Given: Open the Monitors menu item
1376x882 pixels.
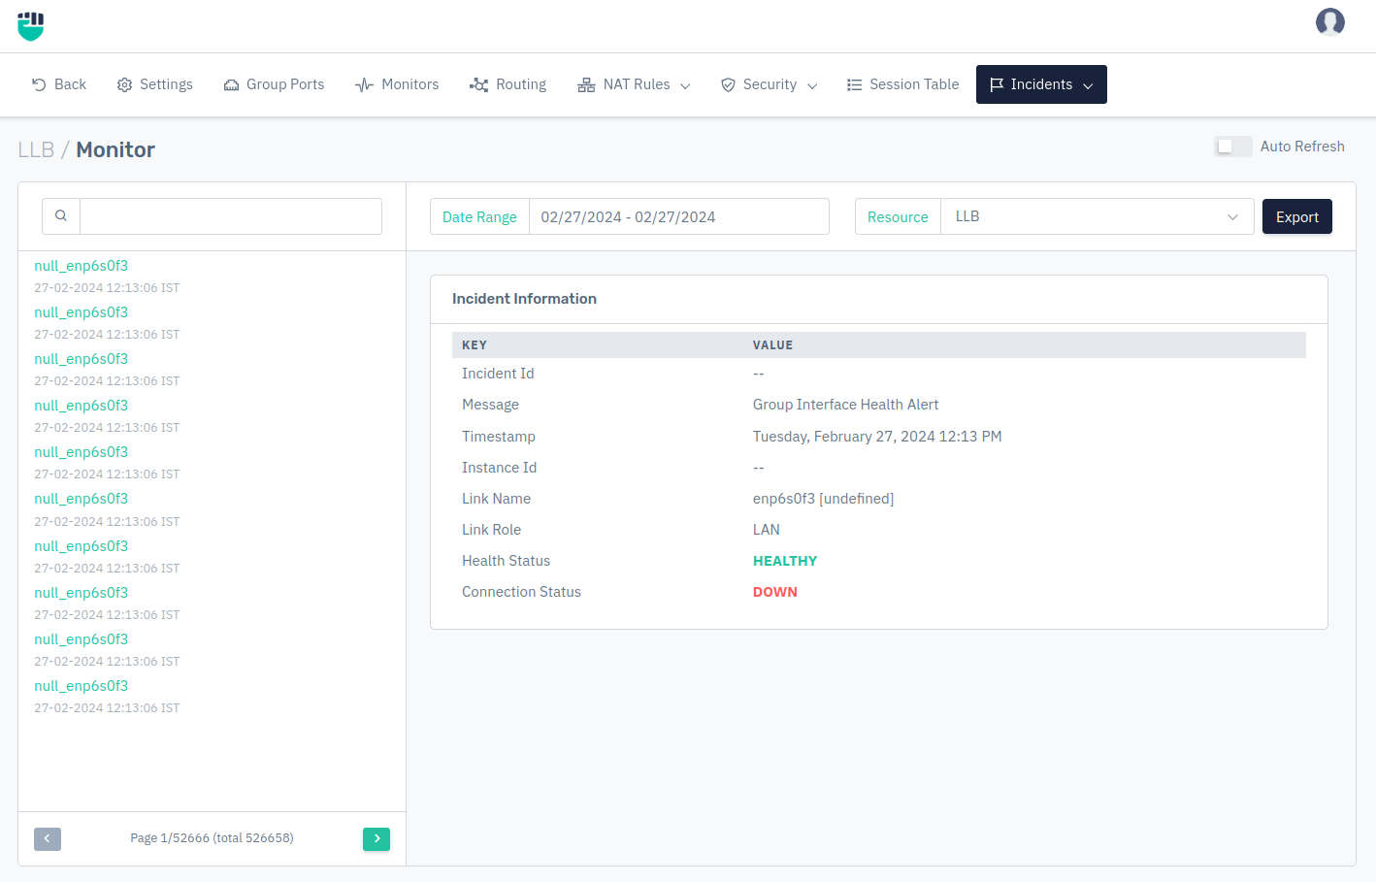Looking at the screenshot, I should (397, 84).
